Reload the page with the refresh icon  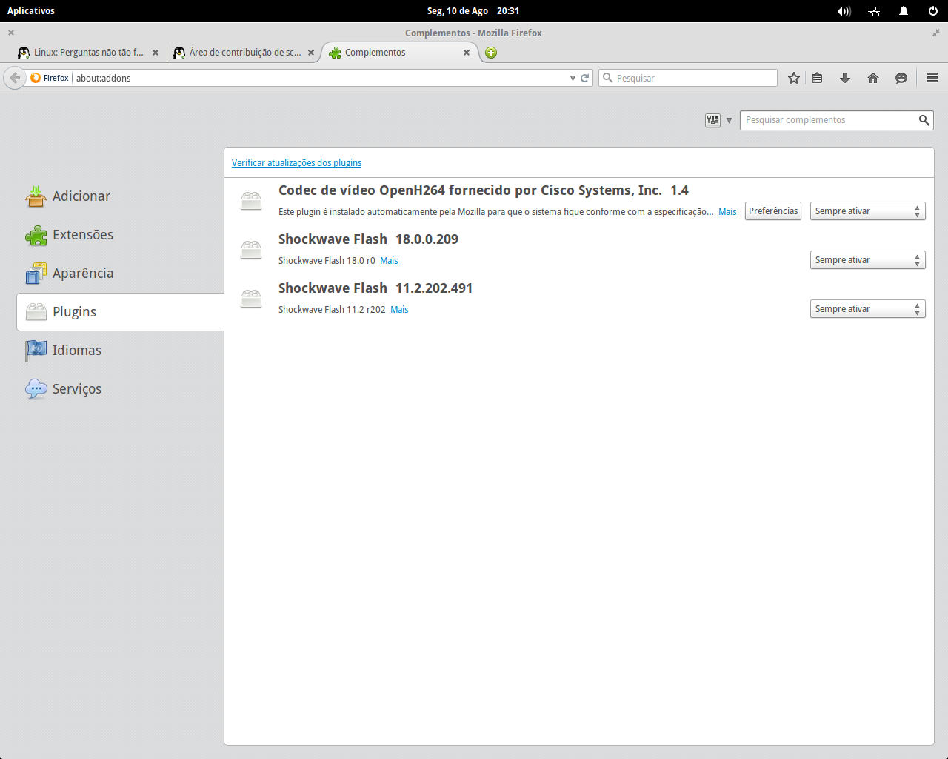(x=584, y=78)
